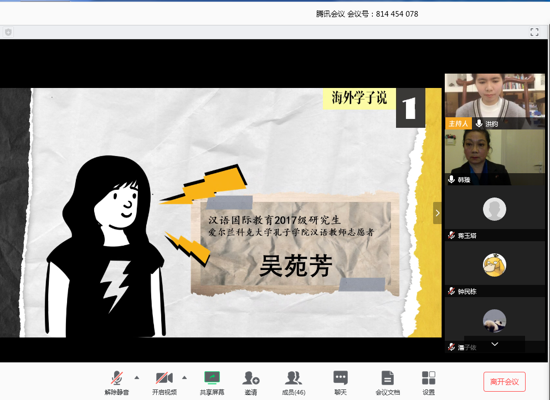Select 蒋玉塔's participant tile
This screenshot has width=550, height=400.
click(495, 209)
